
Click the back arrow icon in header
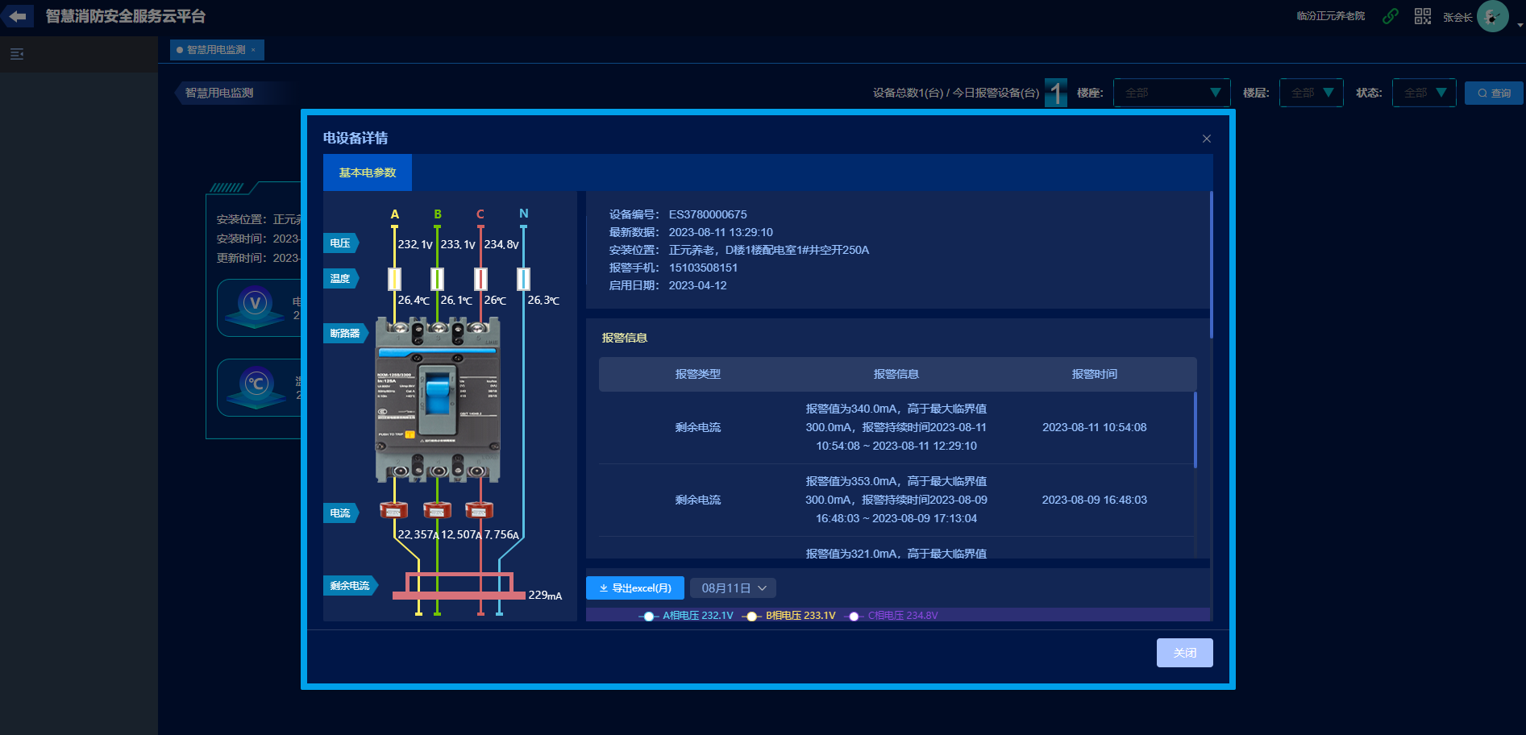tap(17, 16)
